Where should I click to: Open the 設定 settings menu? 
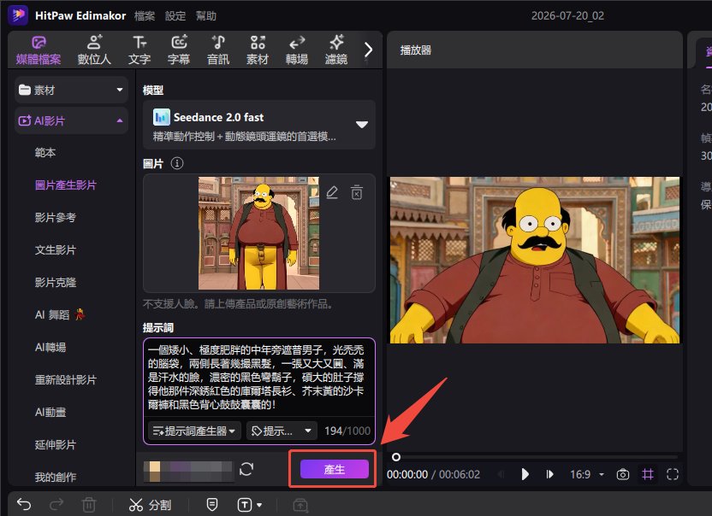[175, 16]
